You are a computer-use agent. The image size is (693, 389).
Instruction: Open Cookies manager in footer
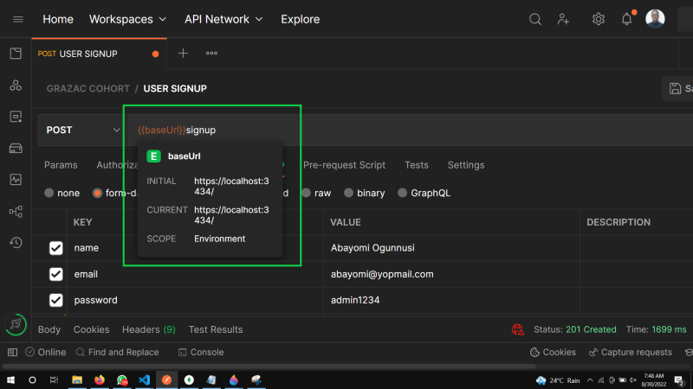pos(553,353)
